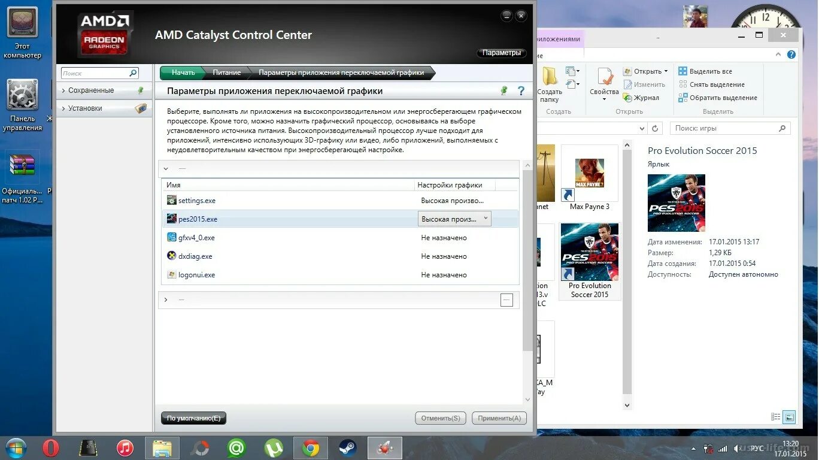Click Снять выделение in Explorer ribbon
This screenshot has height=460, width=819.
tap(711, 84)
